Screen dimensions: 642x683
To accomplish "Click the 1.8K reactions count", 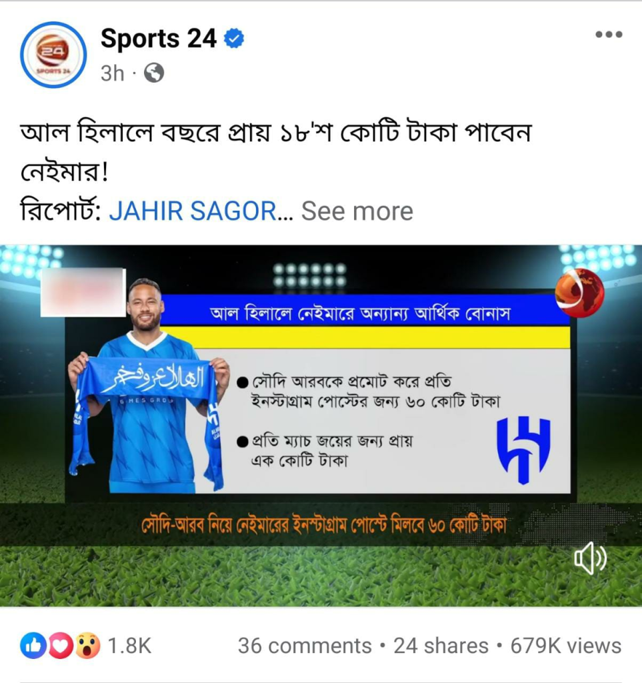I will [129, 646].
